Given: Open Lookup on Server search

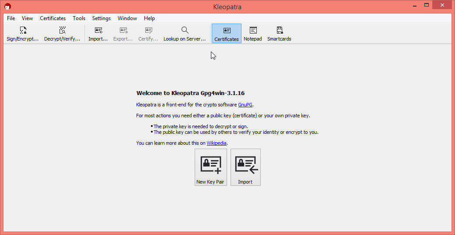Looking at the screenshot, I should tap(184, 34).
